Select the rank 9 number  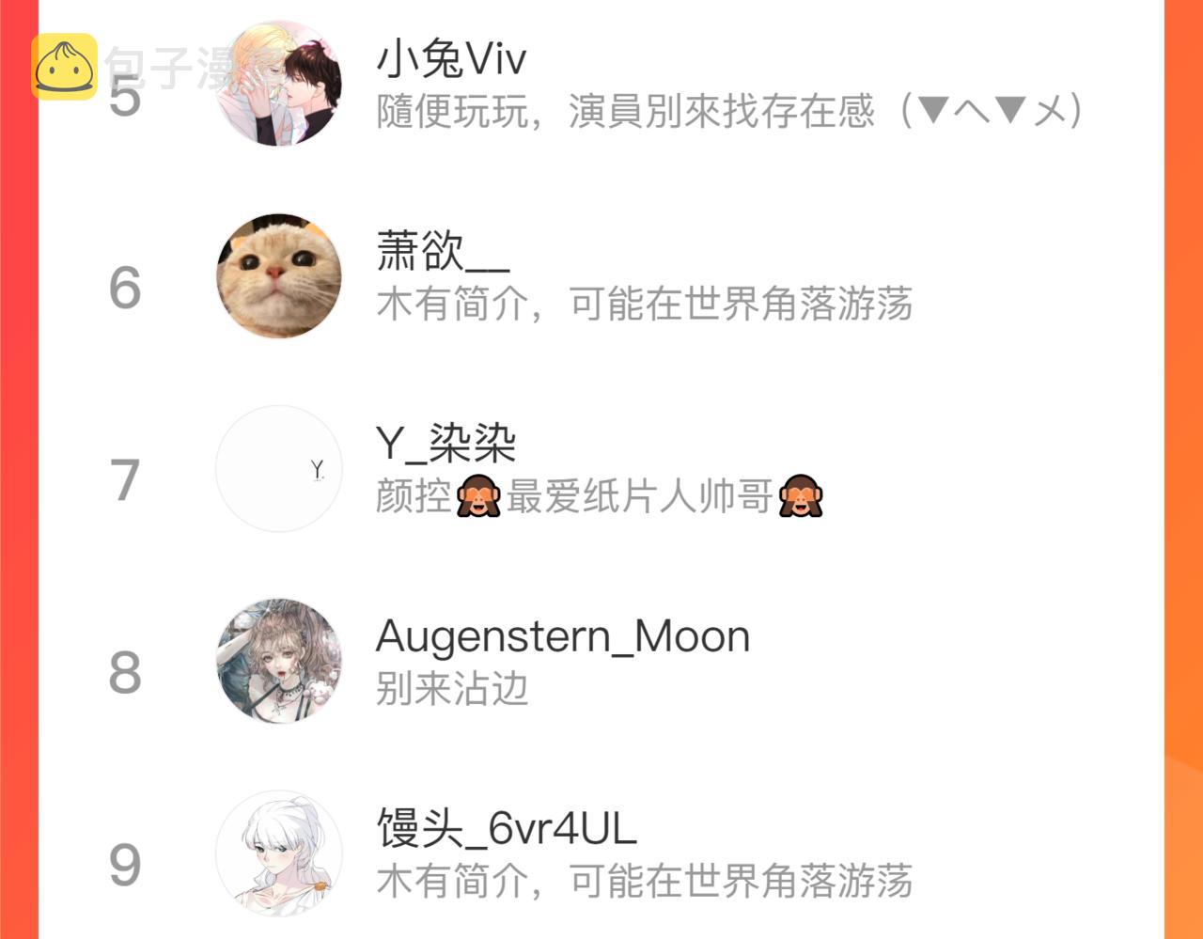125,865
